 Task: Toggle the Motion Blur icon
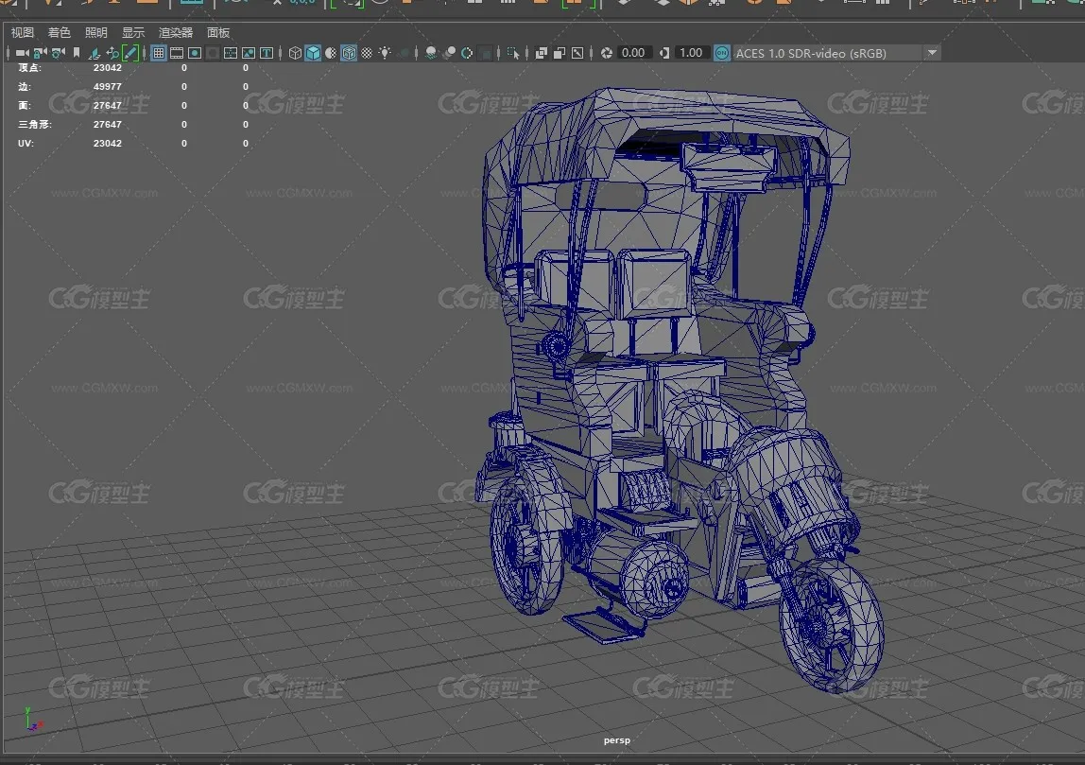(x=448, y=53)
